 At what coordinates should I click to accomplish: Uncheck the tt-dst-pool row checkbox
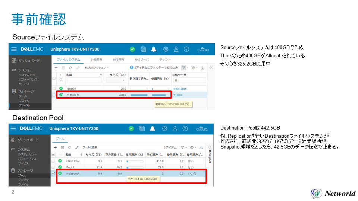tap(53, 173)
